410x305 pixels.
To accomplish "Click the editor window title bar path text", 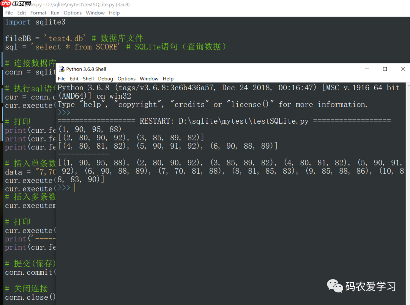I will click(88, 5).
